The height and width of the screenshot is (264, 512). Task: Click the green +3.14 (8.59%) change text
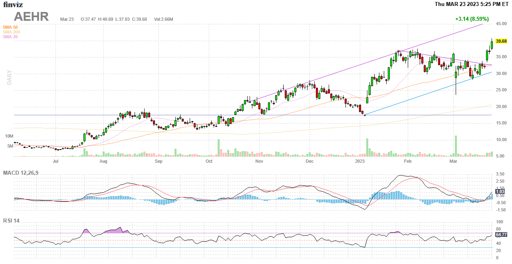click(472, 19)
